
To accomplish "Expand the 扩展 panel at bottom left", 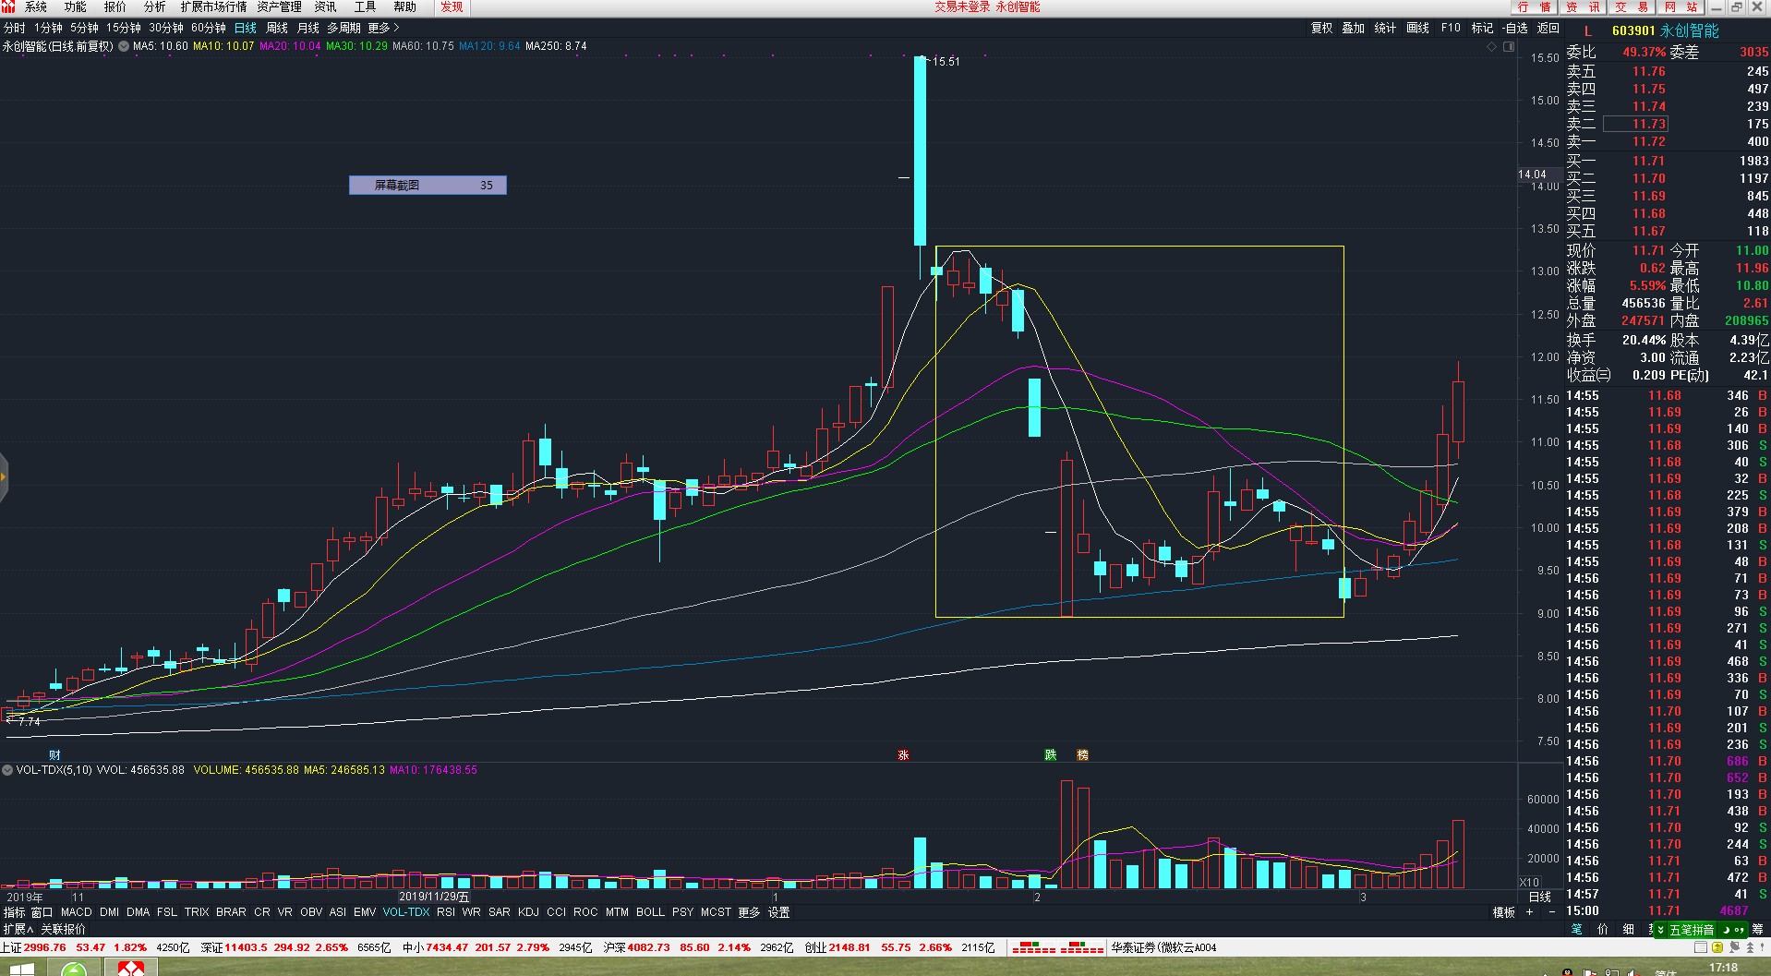I will click(18, 930).
